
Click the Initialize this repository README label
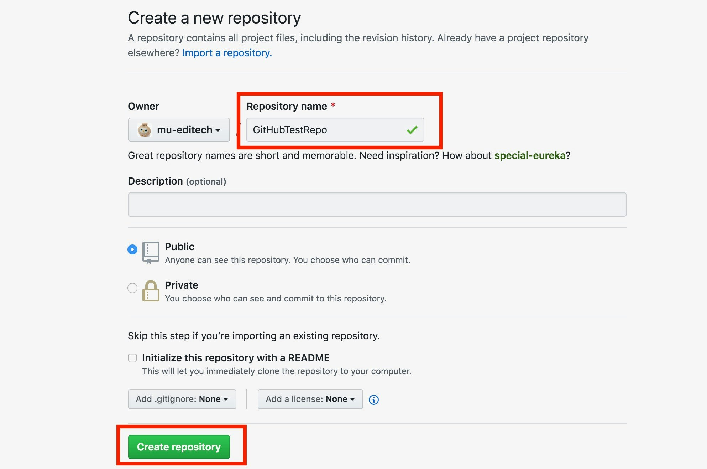[236, 358]
